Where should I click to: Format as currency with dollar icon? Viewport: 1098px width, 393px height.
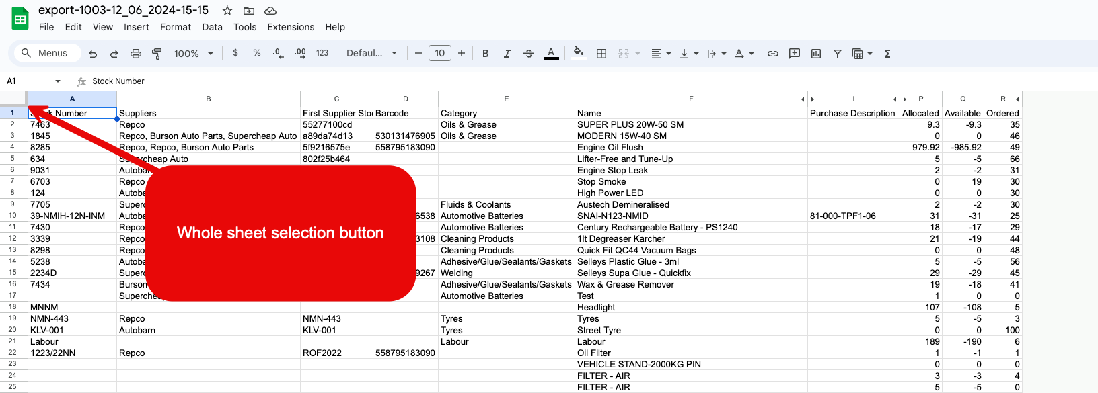click(x=235, y=53)
